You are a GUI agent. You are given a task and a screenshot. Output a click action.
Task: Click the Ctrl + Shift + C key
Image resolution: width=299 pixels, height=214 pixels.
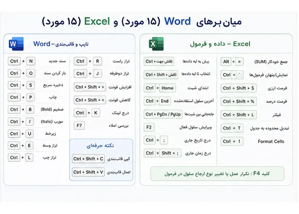[88, 159]
